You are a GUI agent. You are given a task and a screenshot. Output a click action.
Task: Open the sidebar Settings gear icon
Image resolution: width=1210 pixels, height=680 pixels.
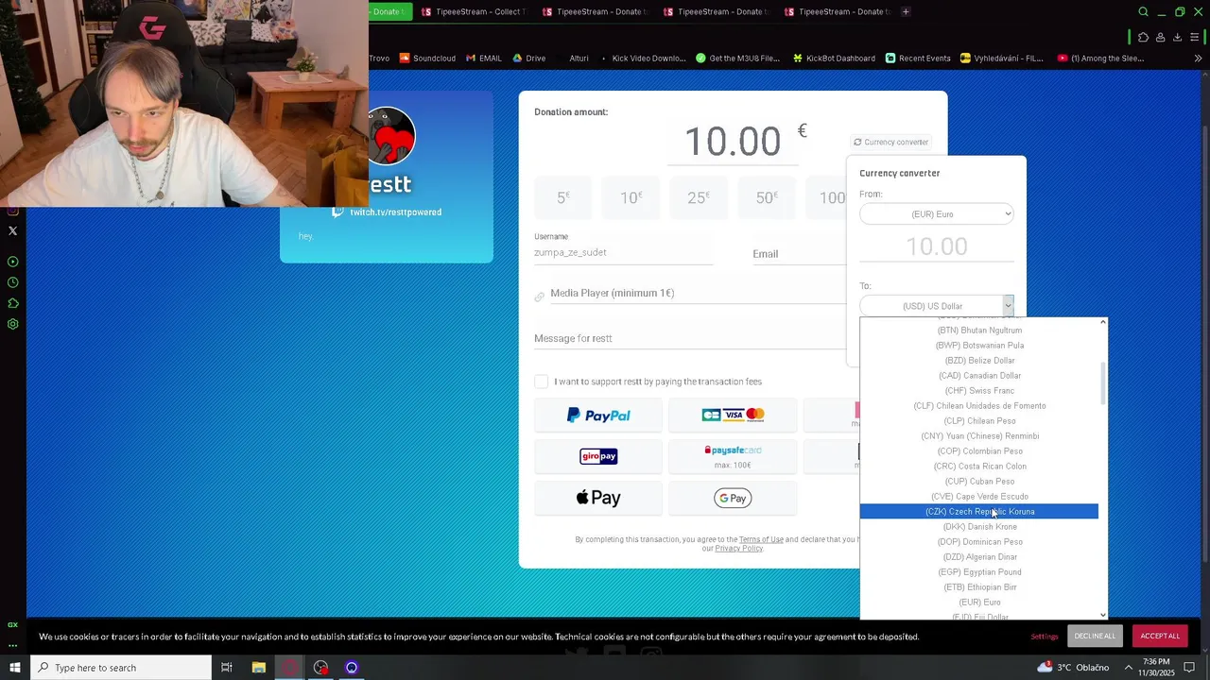pos(12,324)
